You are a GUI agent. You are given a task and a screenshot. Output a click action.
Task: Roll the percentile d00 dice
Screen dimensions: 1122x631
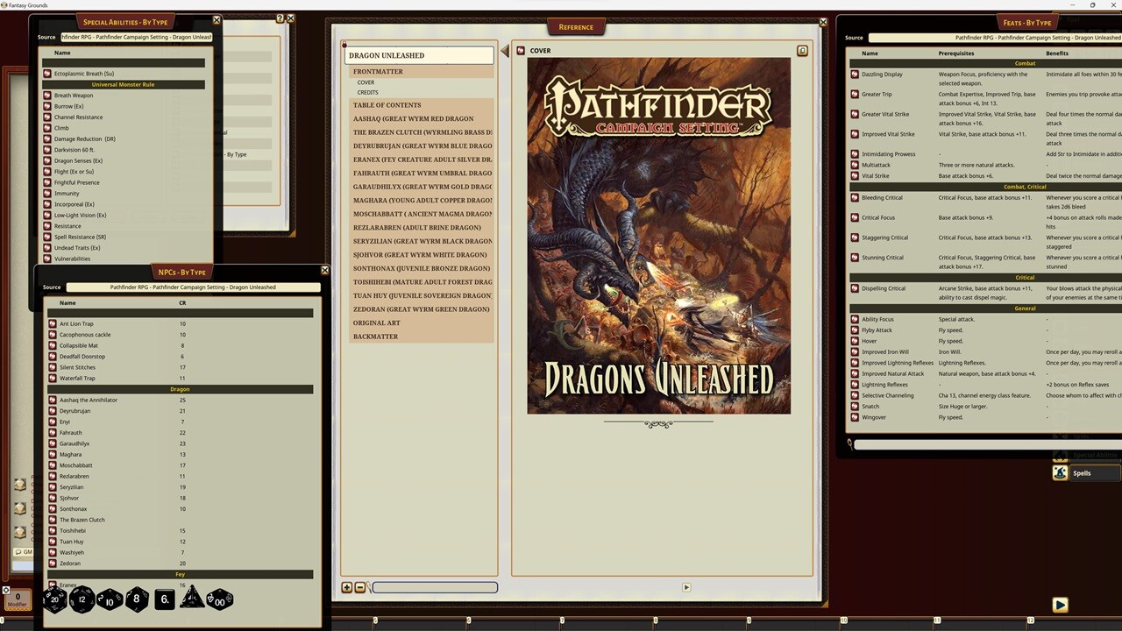point(219,599)
